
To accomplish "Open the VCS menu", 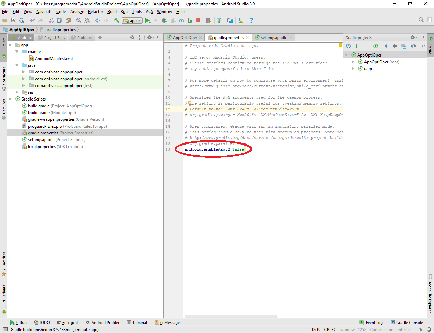I will [149, 12].
